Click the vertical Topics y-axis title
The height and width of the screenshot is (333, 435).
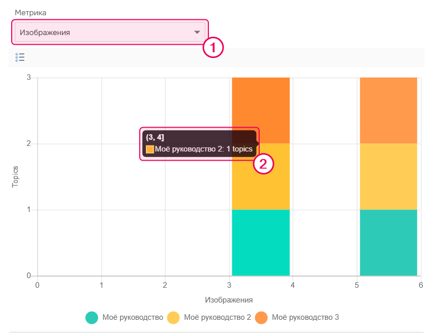point(15,176)
